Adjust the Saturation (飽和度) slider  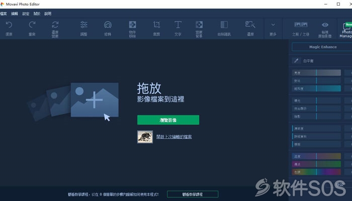click(x=316, y=88)
